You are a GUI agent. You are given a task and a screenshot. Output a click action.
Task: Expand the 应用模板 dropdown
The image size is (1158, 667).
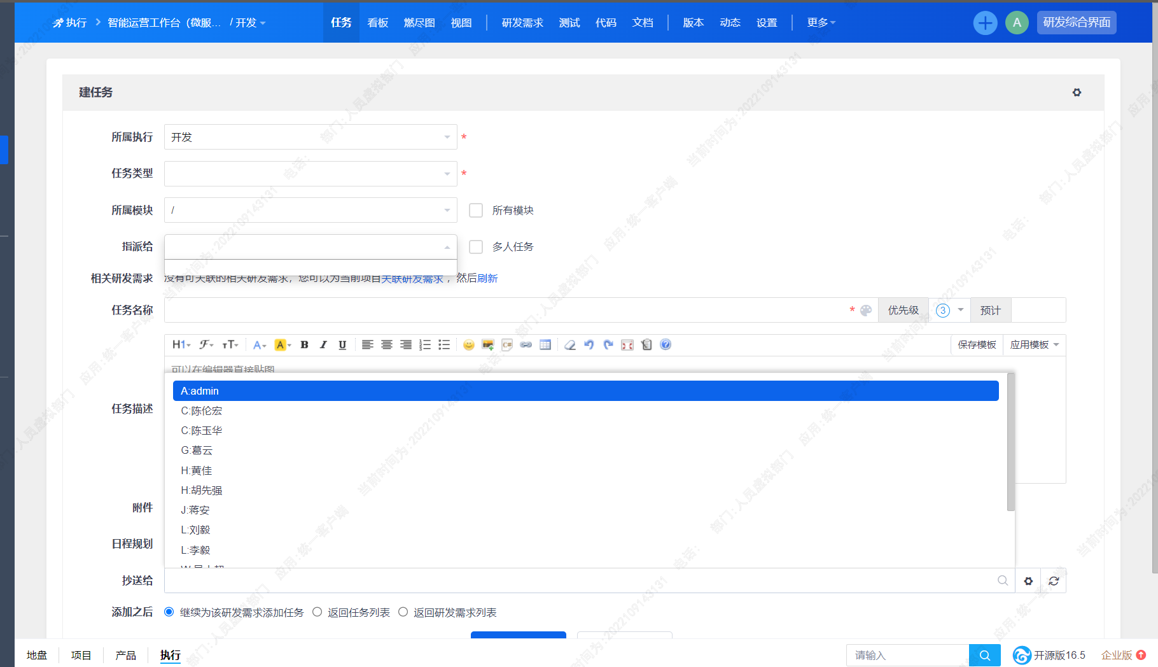pyautogui.click(x=1035, y=344)
